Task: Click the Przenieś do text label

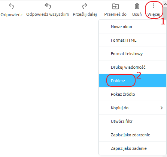Action: (x=115, y=14)
